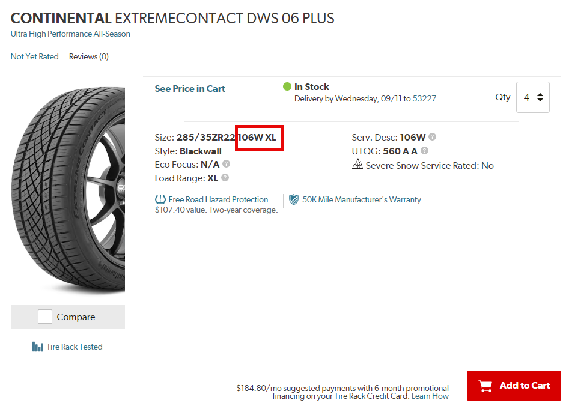
Task: Click the Load Range help icon
Action: (225, 178)
